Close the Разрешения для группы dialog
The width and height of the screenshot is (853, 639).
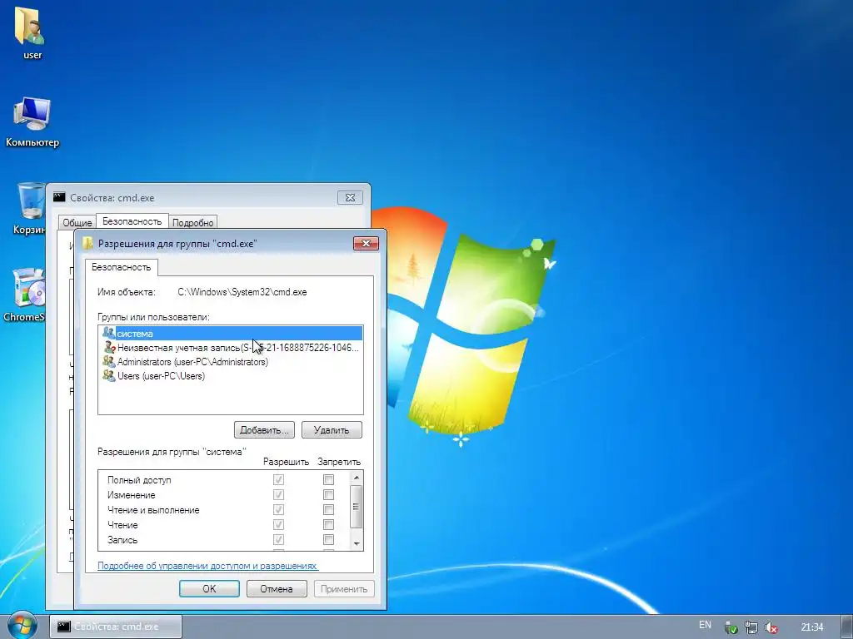tap(367, 244)
